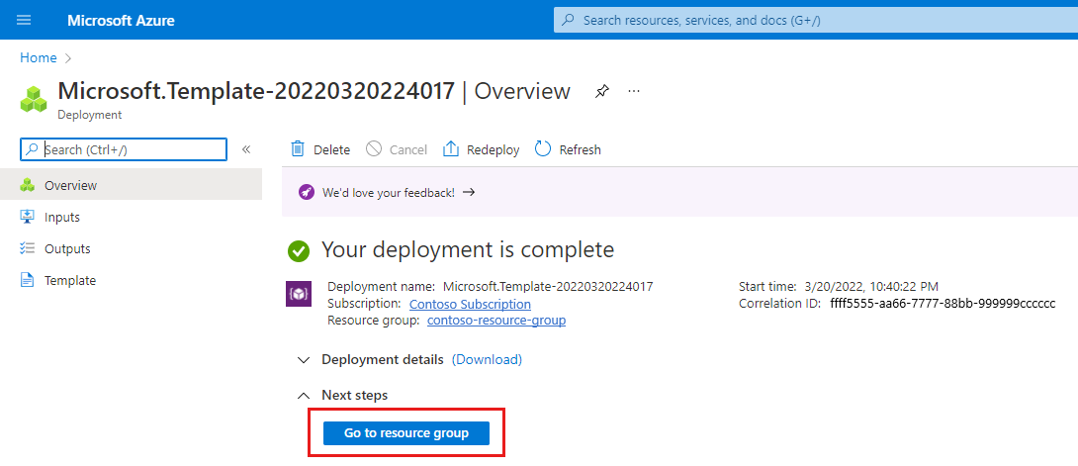The width and height of the screenshot is (1078, 466).
Task: Click the deployment template icon beside details
Action: click(299, 294)
